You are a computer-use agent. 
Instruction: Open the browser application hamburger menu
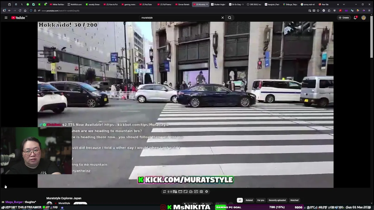coord(369,10)
